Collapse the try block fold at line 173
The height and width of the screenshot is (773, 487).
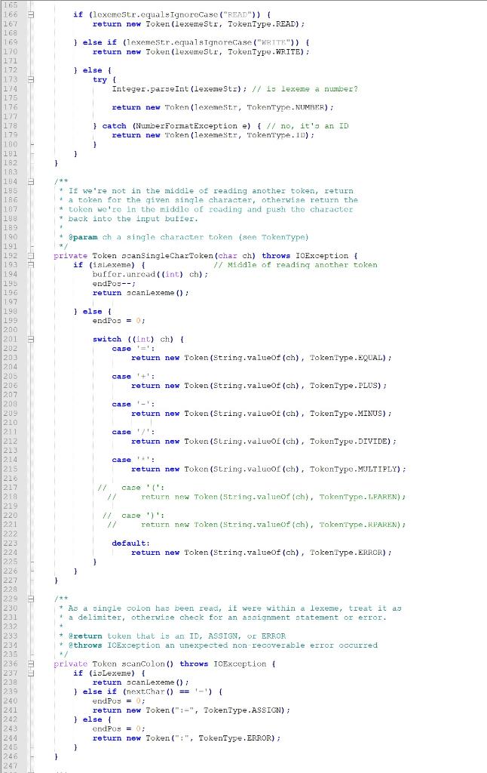30,79
